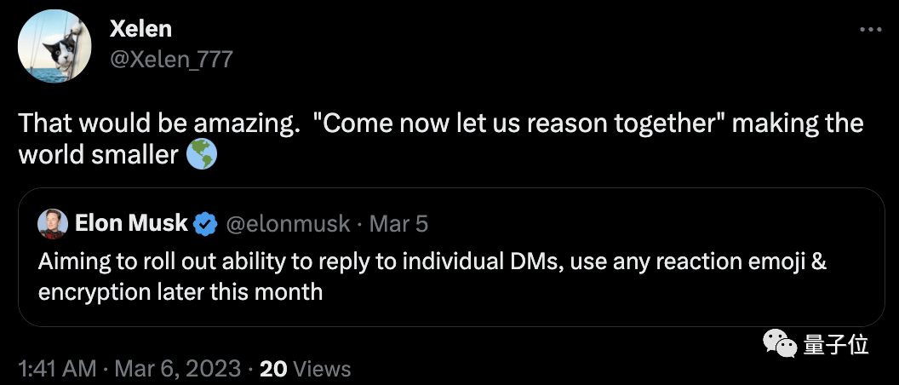The height and width of the screenshot is (385, 899).
Task: Click the Mar 5 quoted tweet date
Action: [398, 224]
